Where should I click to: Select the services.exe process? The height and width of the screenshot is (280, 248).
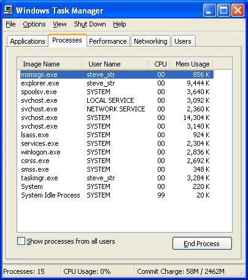(117, 143)
